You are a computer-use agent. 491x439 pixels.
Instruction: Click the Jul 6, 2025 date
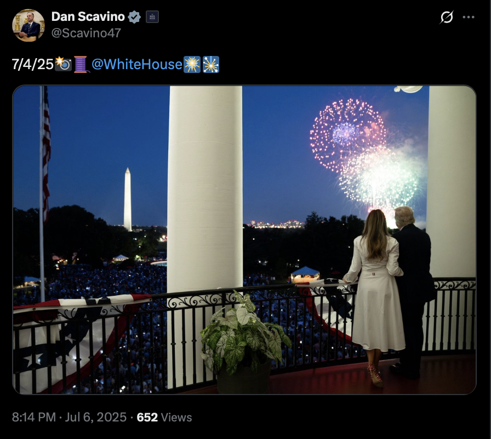(x=95, y=418)
